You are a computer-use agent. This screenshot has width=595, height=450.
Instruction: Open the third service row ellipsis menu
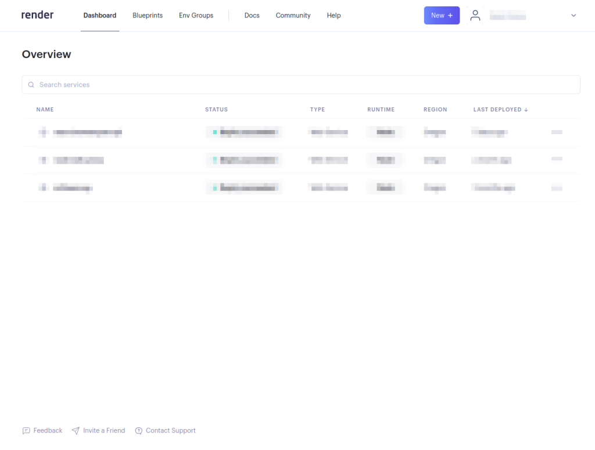556,187
